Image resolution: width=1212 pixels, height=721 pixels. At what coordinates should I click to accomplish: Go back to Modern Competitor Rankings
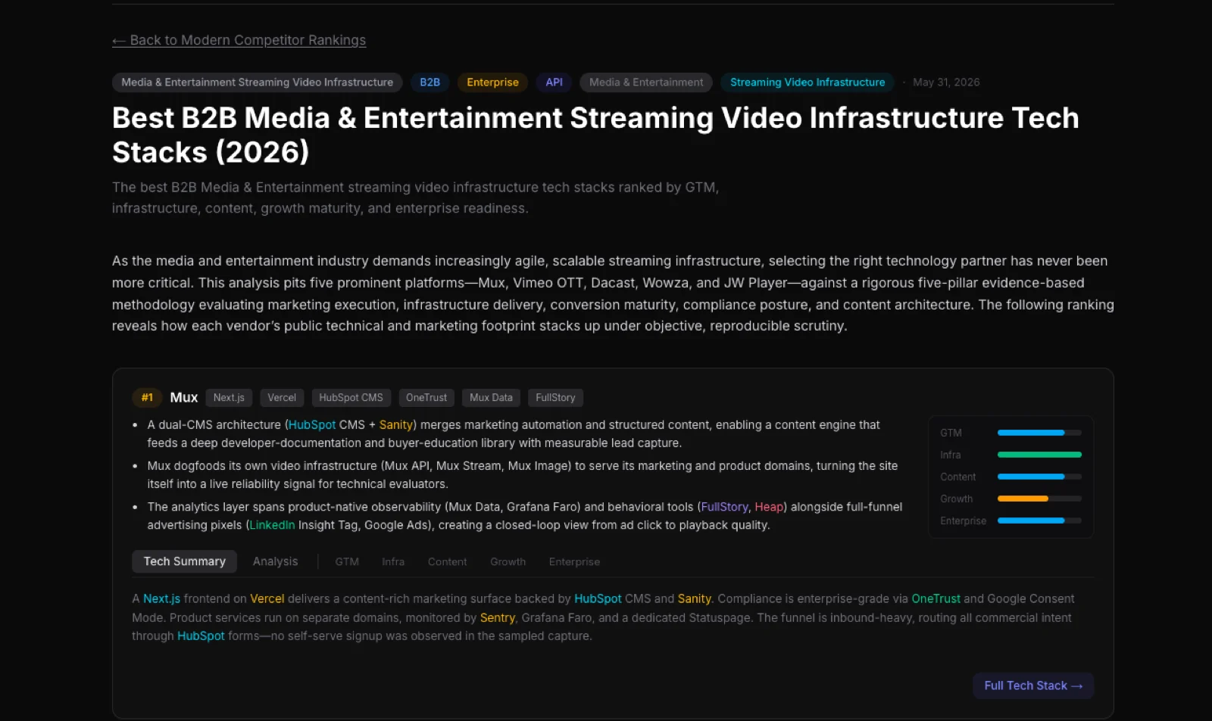(239, 40)
